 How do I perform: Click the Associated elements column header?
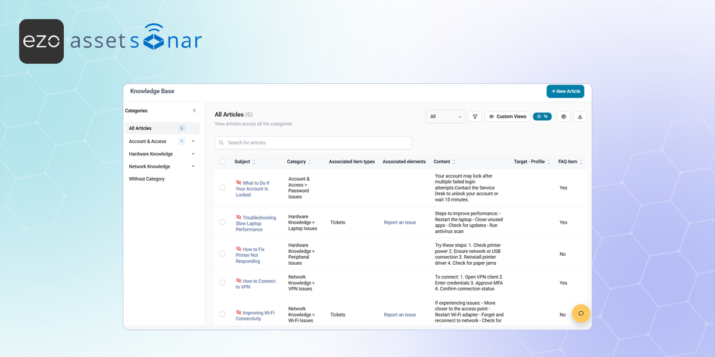click(404, 162)
